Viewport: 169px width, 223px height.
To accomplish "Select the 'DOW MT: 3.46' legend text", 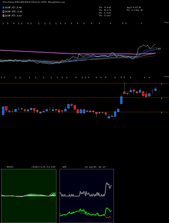I will [x=14, y=12].
